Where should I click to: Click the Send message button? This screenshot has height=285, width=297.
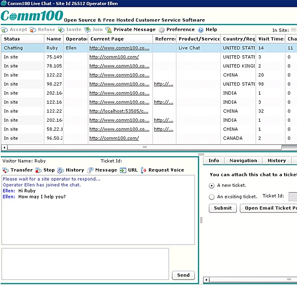[183, 275]
